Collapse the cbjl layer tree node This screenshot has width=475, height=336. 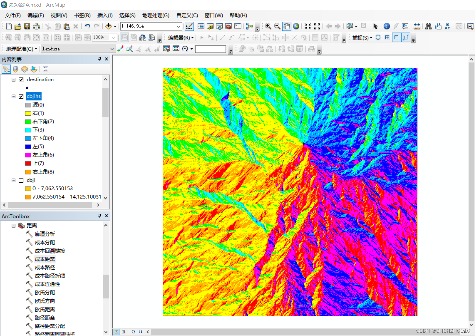[x=14, y=180]
